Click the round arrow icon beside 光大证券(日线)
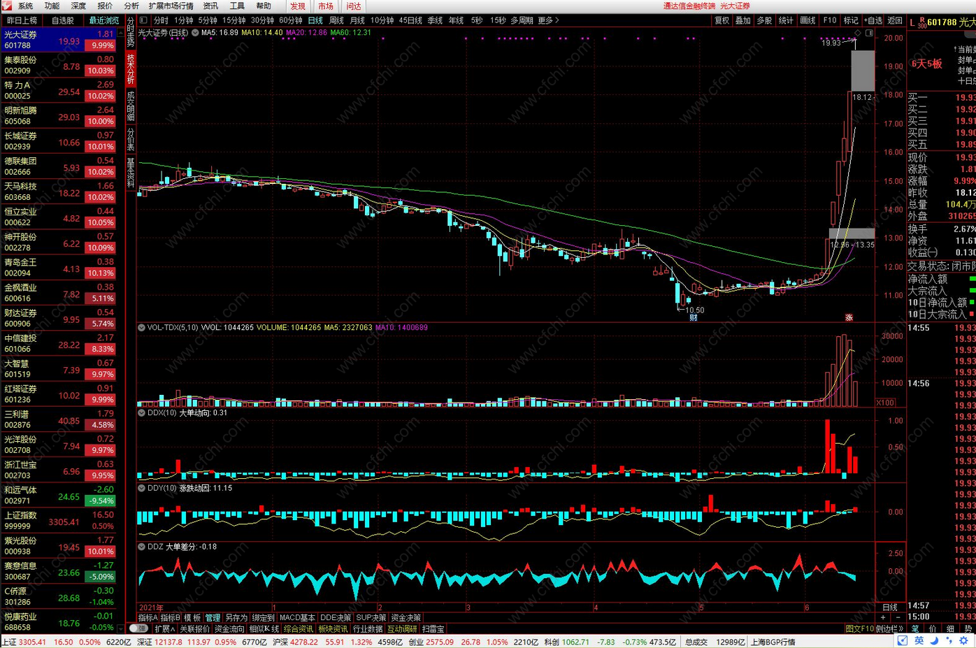This screenshot has width=976, height=648. [x=195, y=32]
